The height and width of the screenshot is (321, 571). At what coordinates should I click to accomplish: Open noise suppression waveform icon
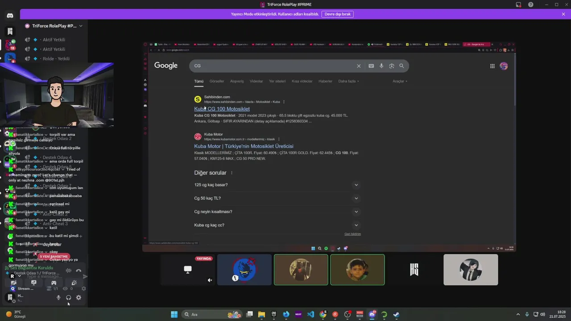[x=68, y=271]
